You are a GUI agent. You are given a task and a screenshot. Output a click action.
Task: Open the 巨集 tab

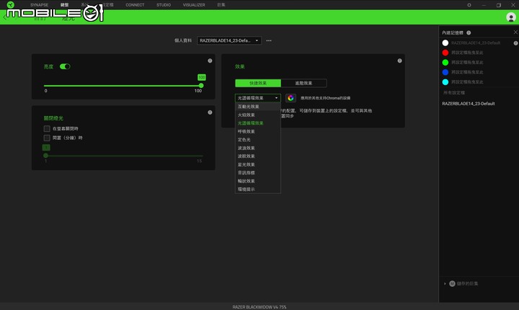pyautogui.click(x=221, y=5)
